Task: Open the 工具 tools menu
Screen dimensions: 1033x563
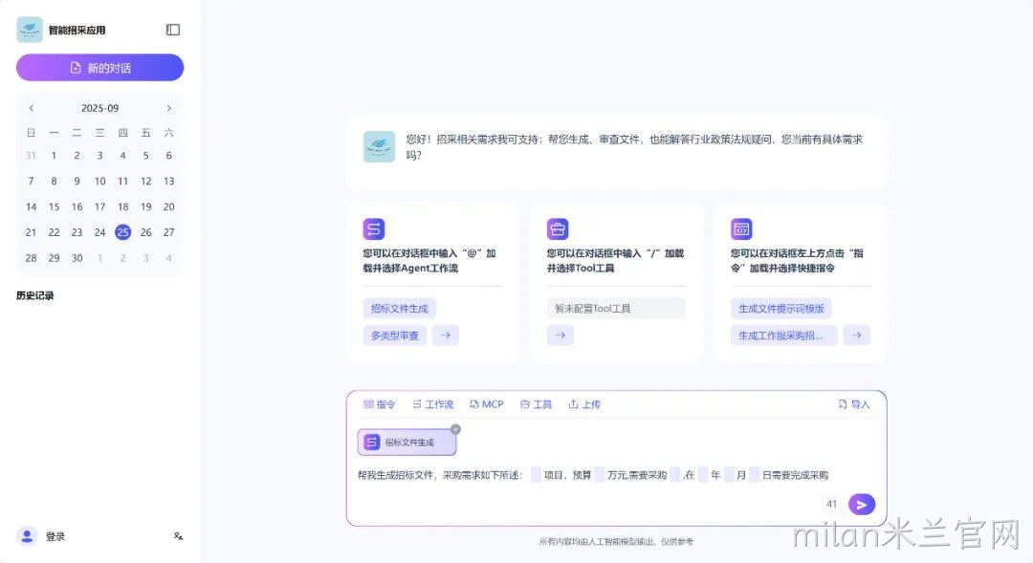Action: 536,404
